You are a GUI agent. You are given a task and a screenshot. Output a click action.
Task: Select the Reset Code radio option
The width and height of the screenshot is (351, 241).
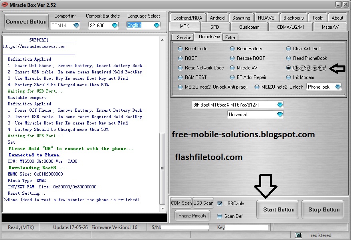(x=192, y=49)
